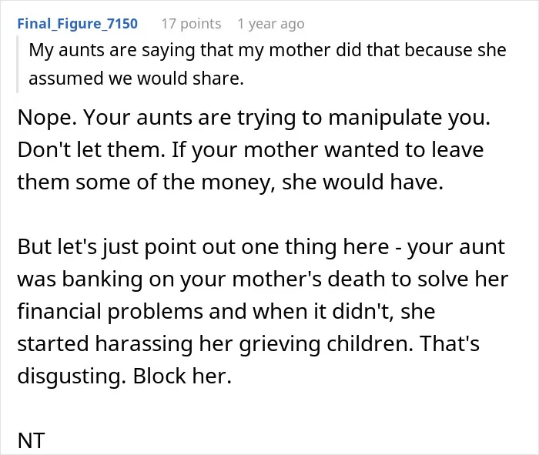Click the quoted line "assumed we would share."
Image resolution: width=539 pixels, height=455 pixels.
(x=136, y=79)
